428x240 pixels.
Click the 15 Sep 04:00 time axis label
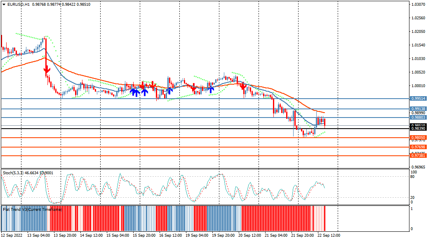pyautogui.click(x=118, y=235)
